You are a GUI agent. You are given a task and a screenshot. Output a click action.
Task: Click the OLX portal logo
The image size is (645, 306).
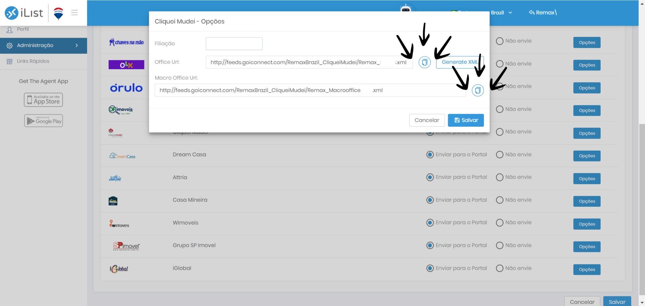click(x=126, y=65)
